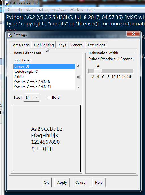The image size is (145, 195).
Task: Enable the Bold checkbox
Action: tap(49, 97)
